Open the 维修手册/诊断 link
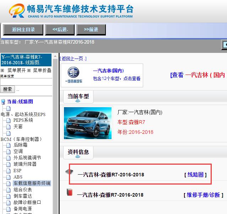This screenshot has height=214, width=227. [203, 195]
